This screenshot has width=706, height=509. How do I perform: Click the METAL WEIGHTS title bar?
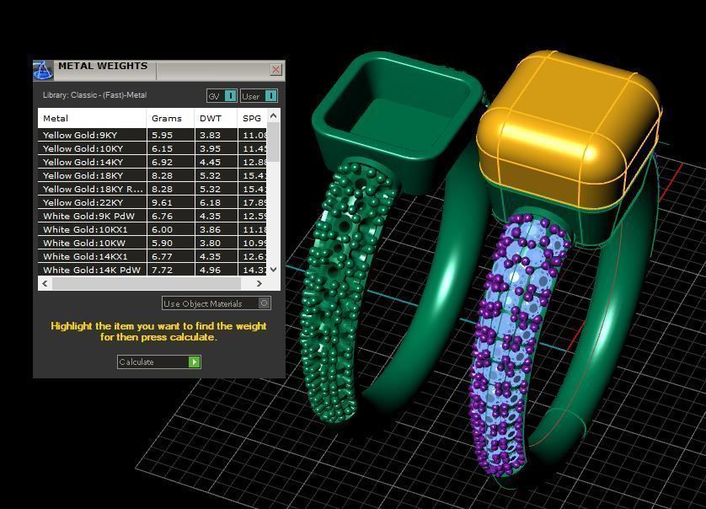tap(159, 70)
